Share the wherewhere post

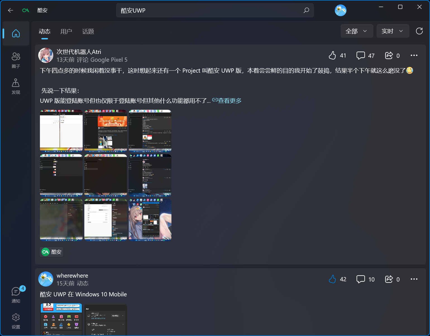[392, 279]
